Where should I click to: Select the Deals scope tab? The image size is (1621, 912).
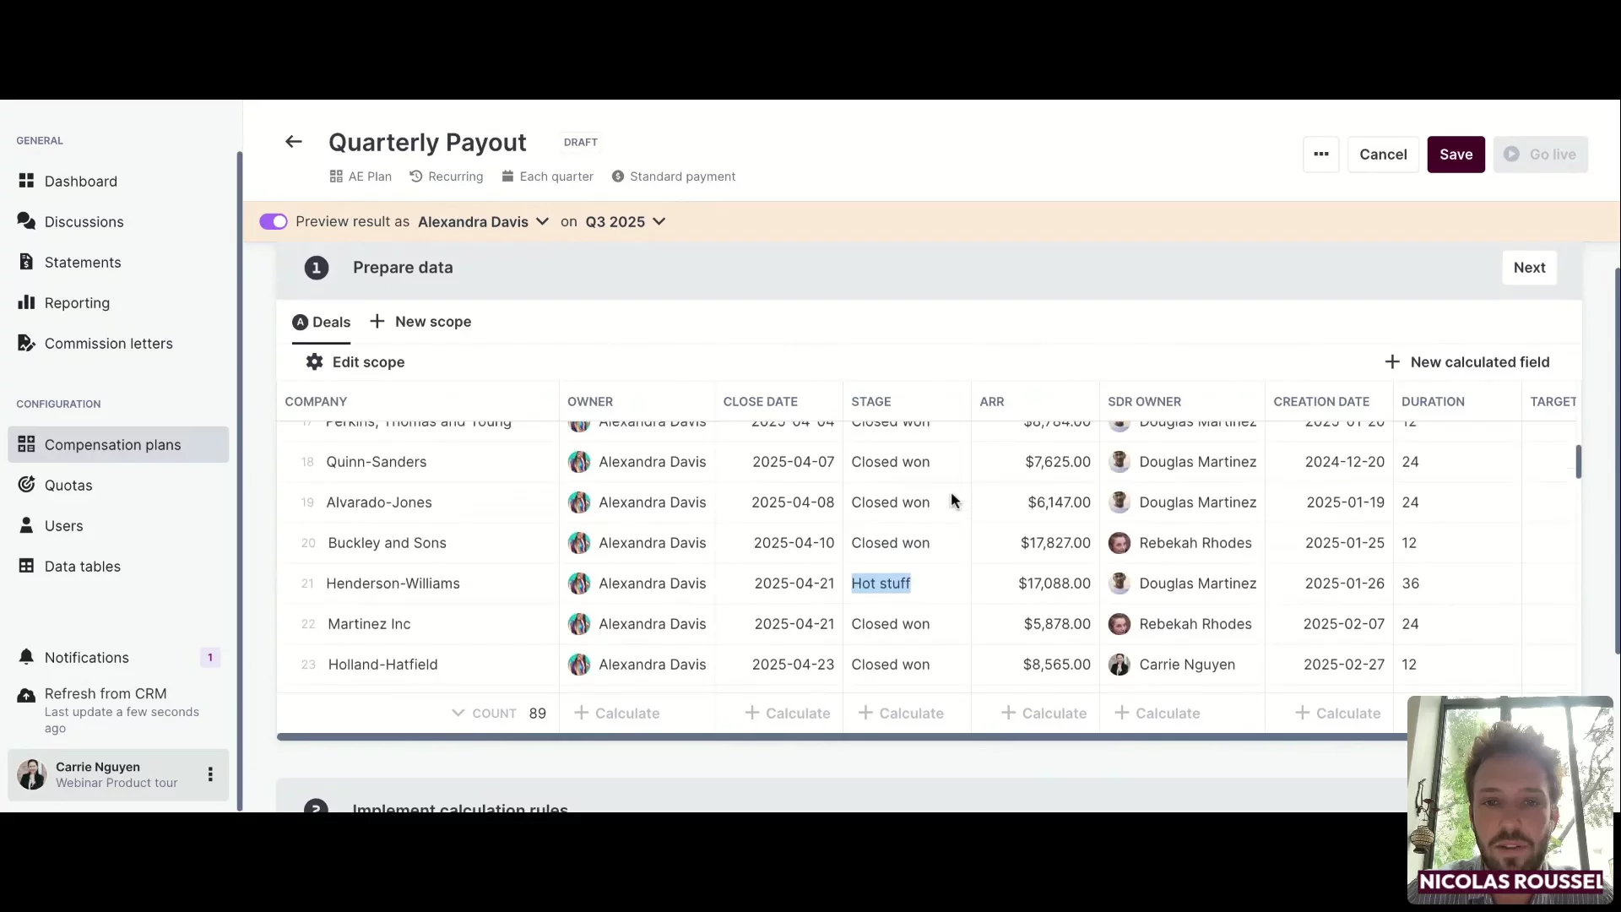tap(321, 323)
